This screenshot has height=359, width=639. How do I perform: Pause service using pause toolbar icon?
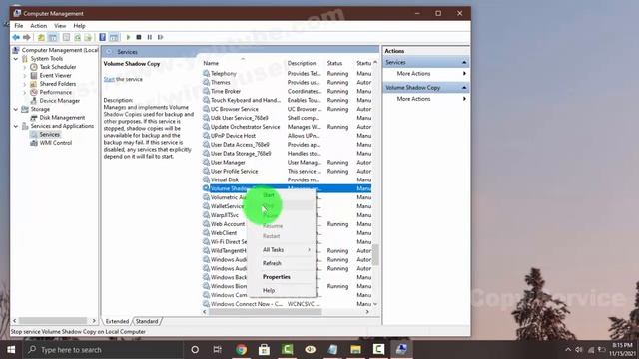click(150, 37)
